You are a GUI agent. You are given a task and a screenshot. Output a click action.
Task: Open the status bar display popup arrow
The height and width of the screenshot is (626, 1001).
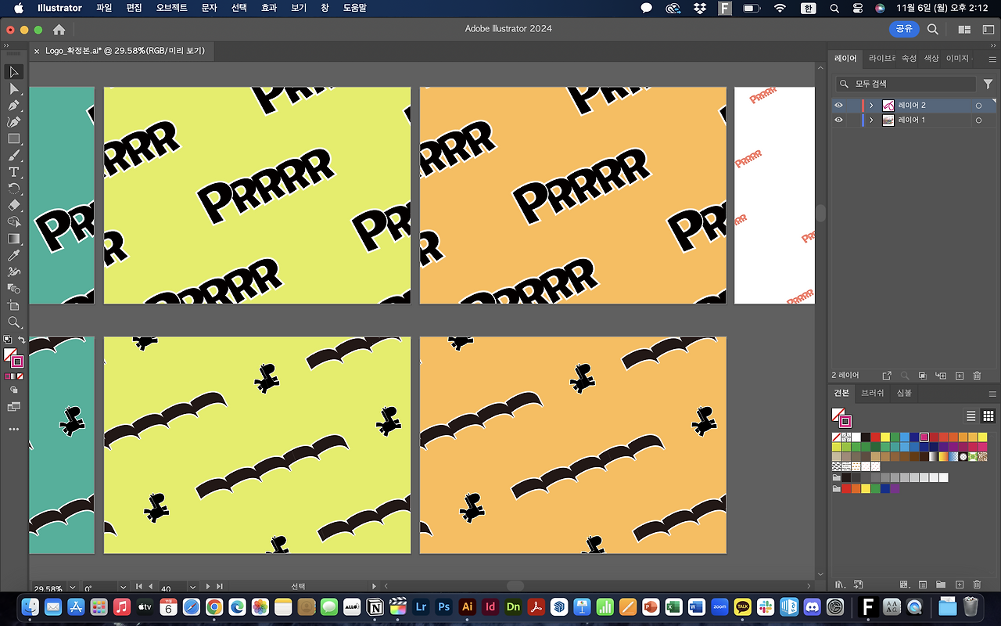click(x=374, y=586)
